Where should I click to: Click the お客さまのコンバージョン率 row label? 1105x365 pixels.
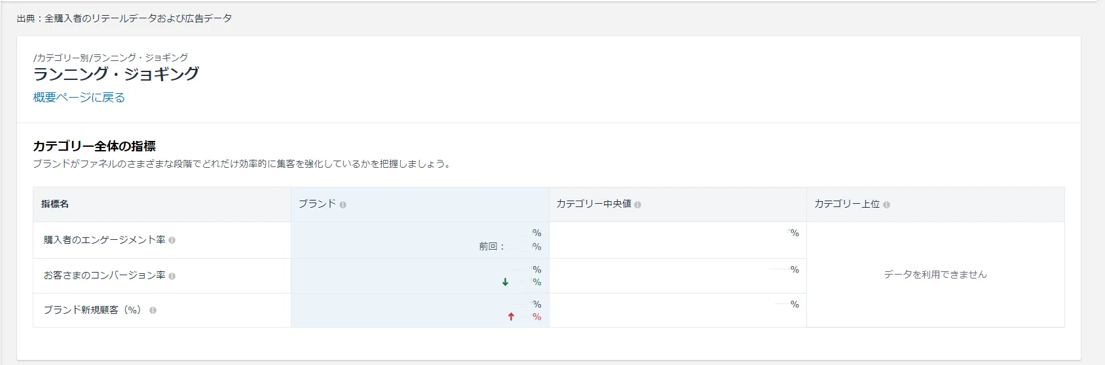tap(104, 275)
